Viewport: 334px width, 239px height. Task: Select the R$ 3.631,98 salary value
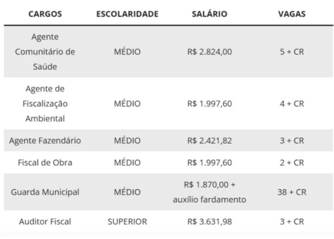pos(209,221)
